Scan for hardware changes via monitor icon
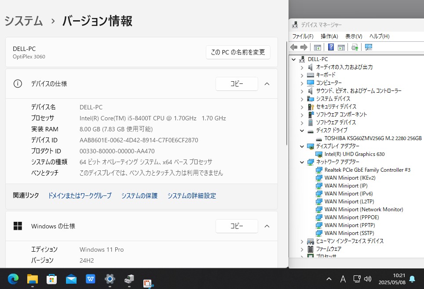This screenshot has width=424, height=289. coord(368,47)
